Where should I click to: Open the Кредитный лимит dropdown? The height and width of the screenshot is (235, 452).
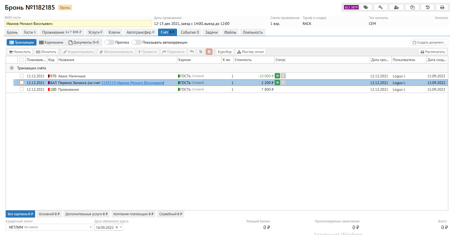[90, 228]
